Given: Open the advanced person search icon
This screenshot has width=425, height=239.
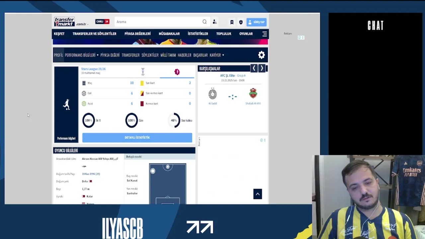Looking at the screenshot, I should click(x=215, y=22).
